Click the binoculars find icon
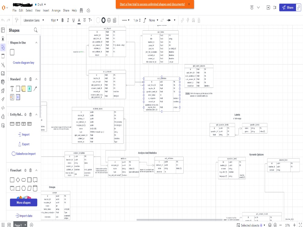 [81, 10]
